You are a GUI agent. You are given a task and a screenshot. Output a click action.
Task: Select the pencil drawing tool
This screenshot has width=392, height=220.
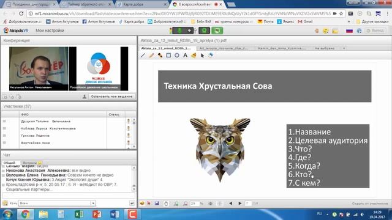tap(151, 56)
